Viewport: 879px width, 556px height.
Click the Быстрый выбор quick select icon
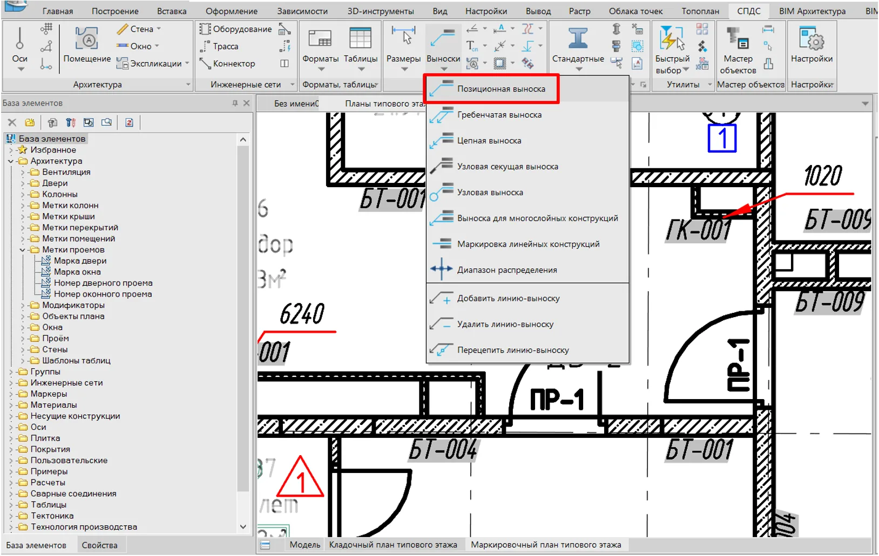pos(672,40)
